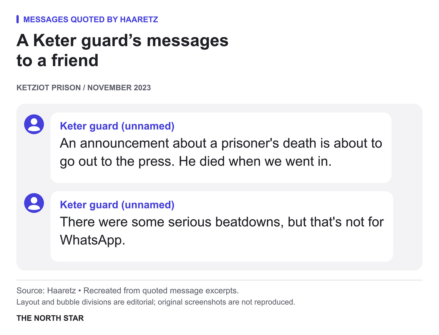The image size is (439, 335).
Task: Click the horizontal divider above the source line
Action: pyautogui.click(x=219, y=280)
